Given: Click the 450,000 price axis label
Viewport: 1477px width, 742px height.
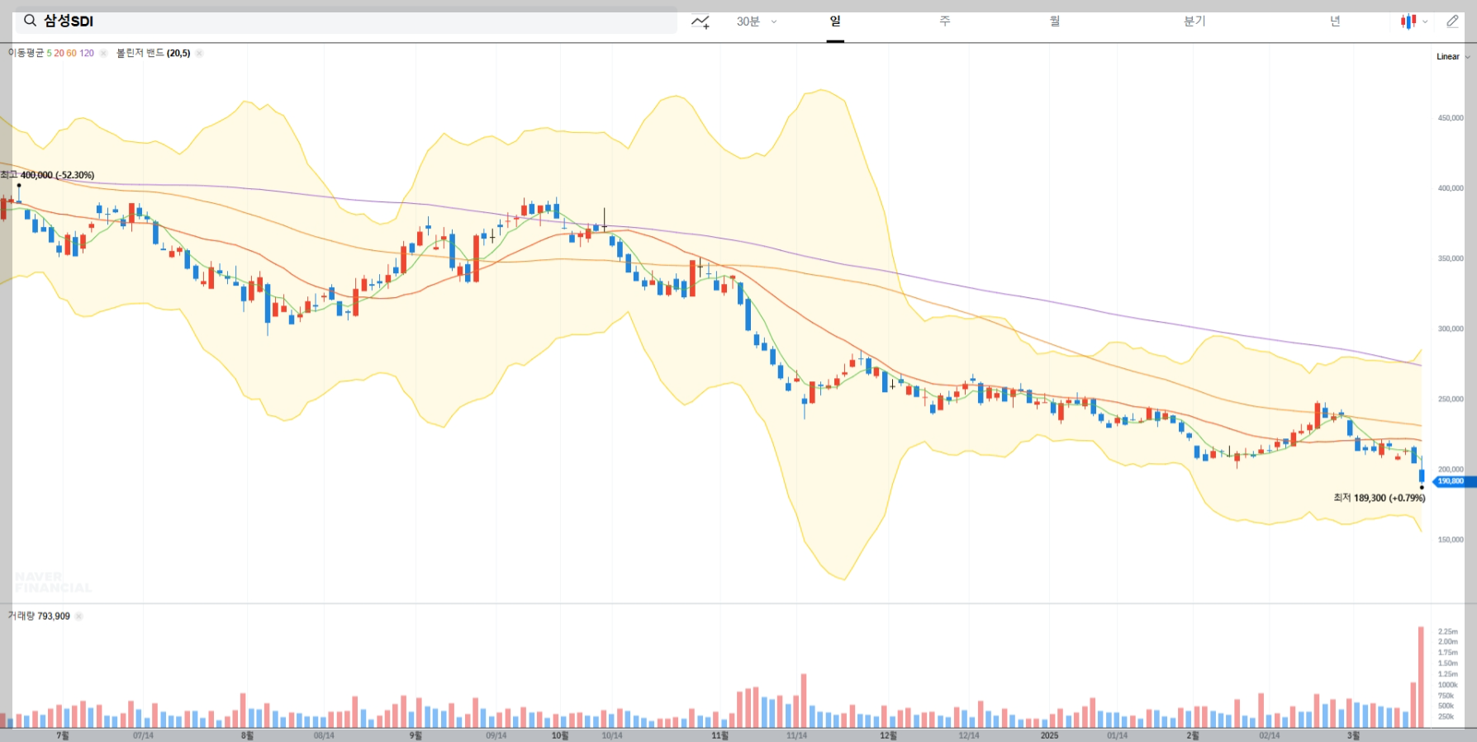Looking at the screenshot, I should [x=1450, y=118].
